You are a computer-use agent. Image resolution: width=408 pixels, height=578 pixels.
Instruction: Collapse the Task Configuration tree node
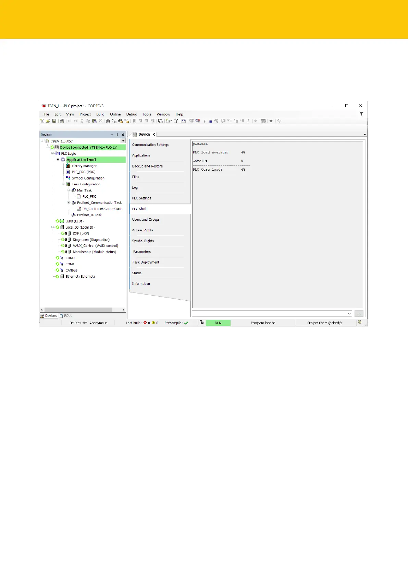(x=63, y=184)
